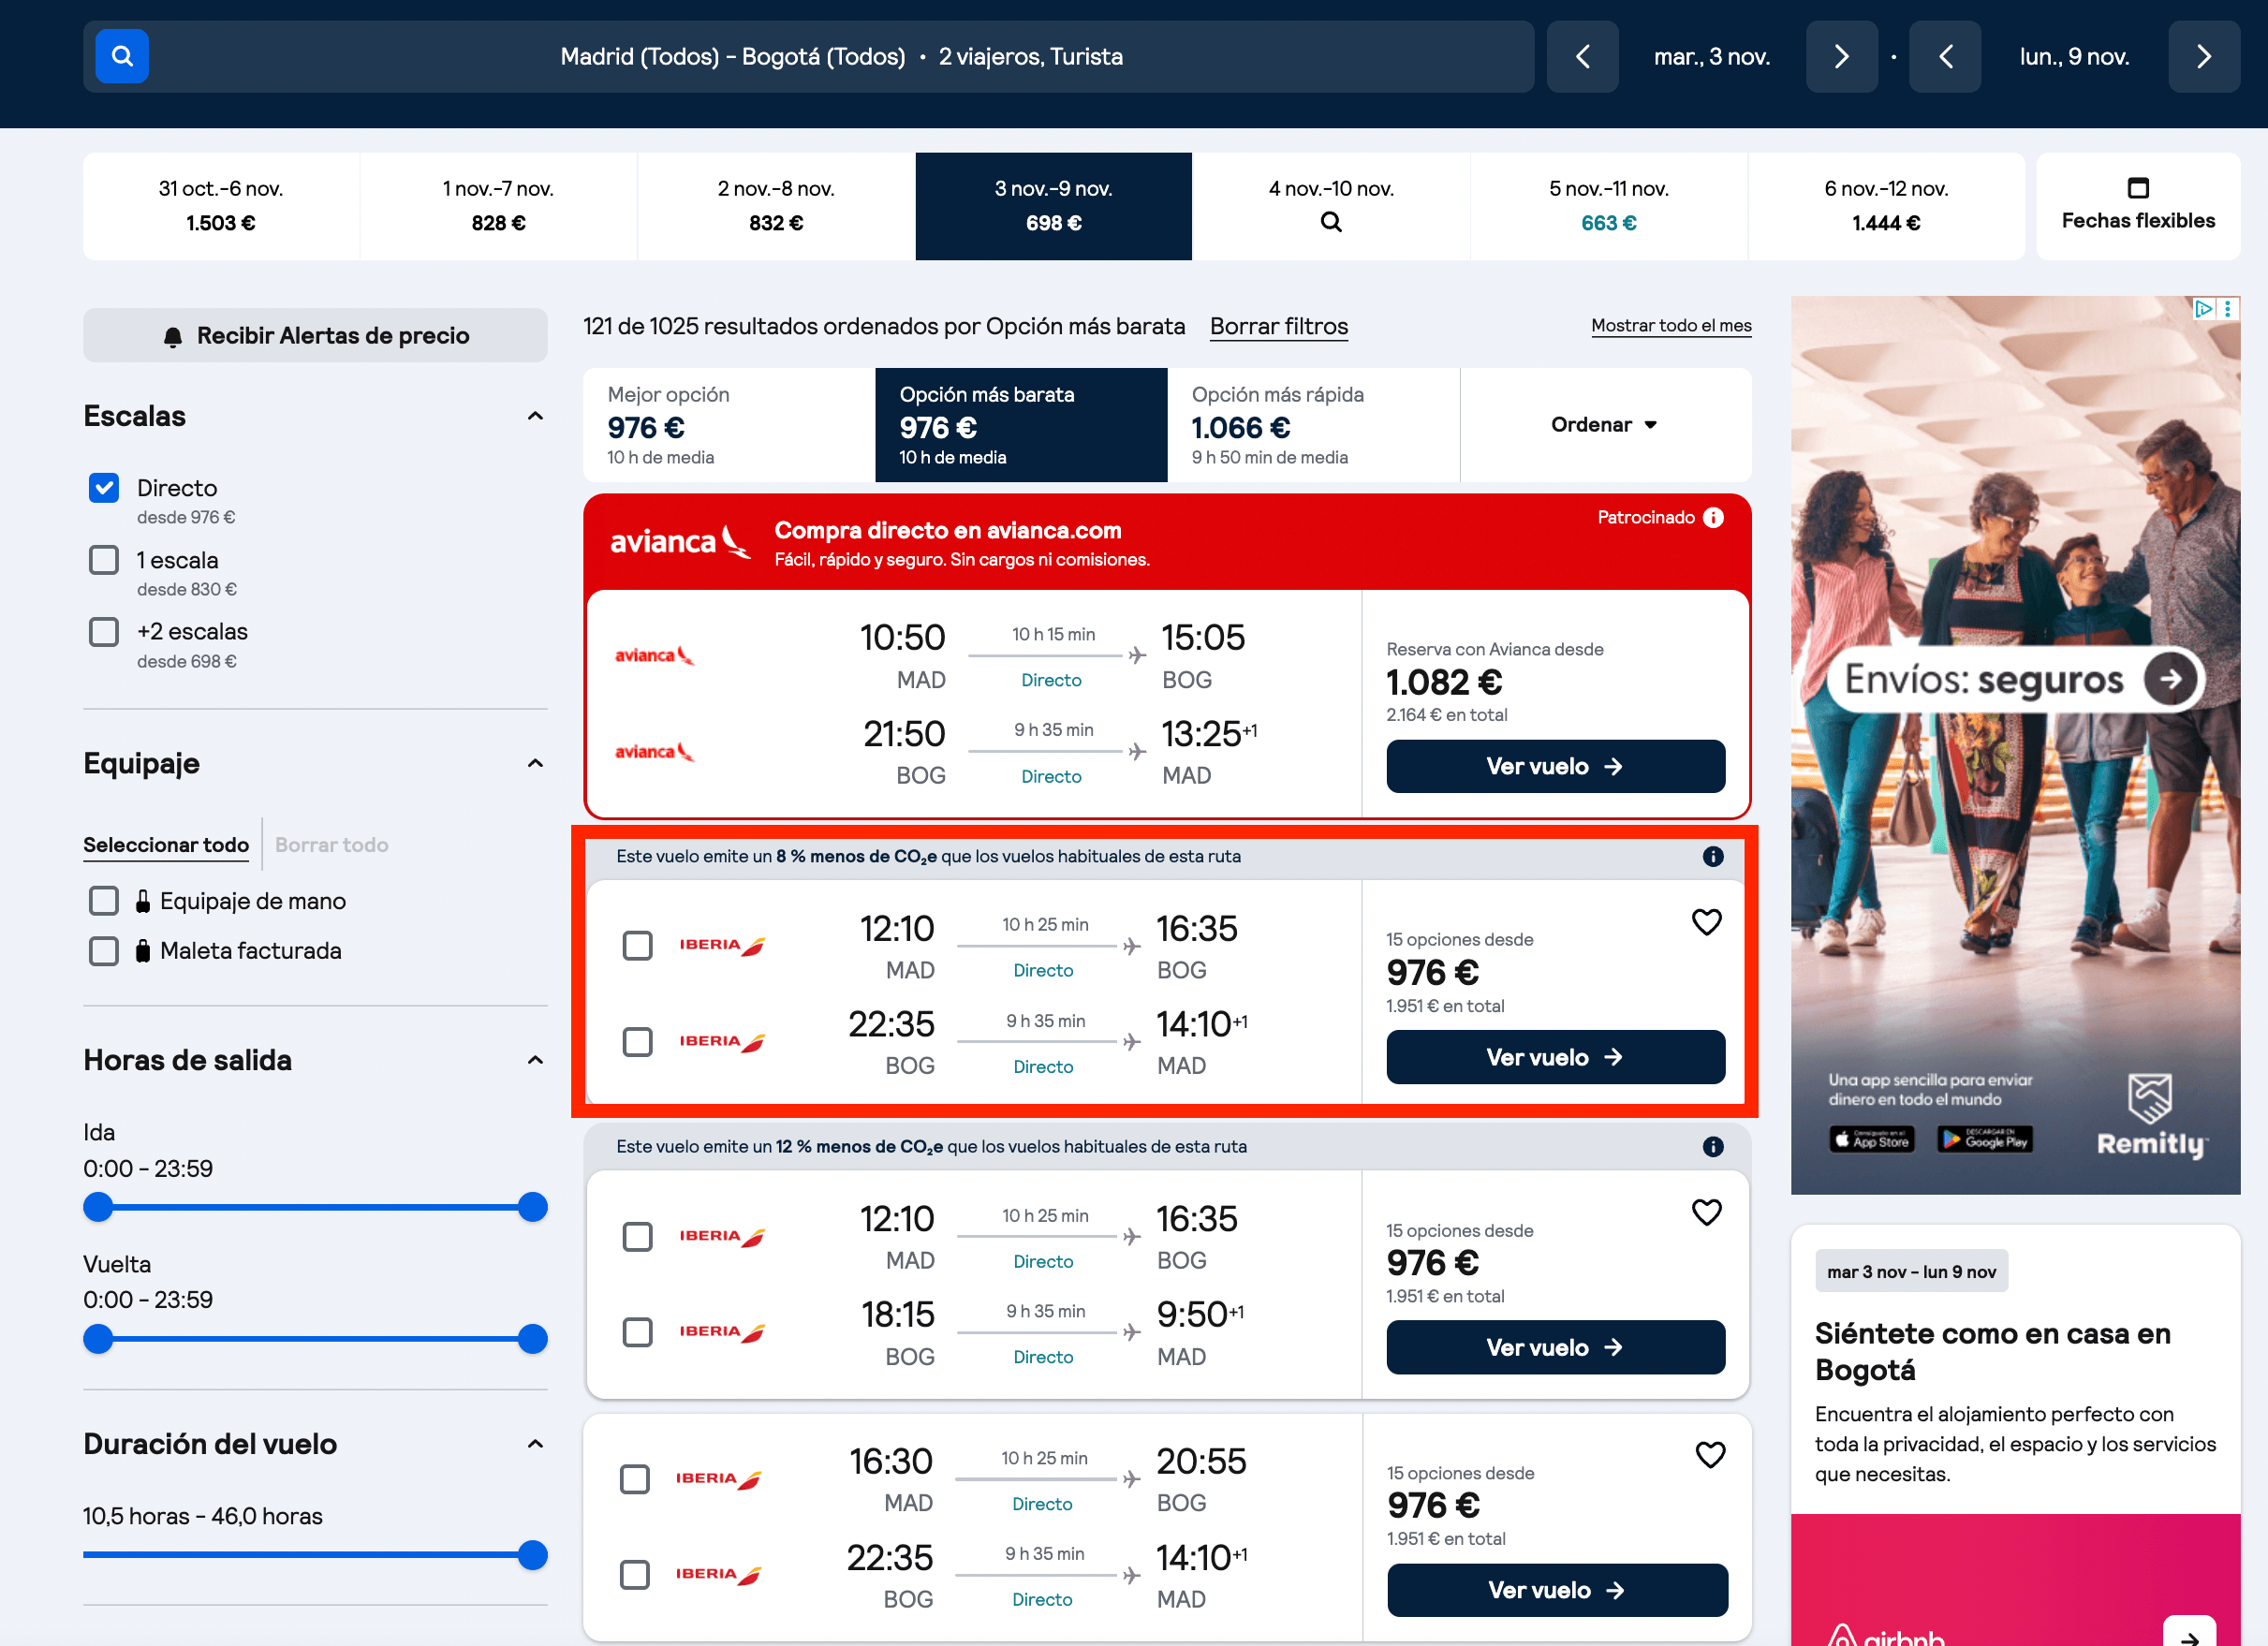The width and height of the screenshot is (2268, 1646).
Task: Collapse the Equipaje filter section
Action: (x=535, y=764)
